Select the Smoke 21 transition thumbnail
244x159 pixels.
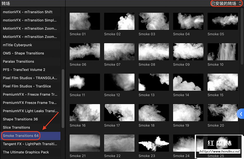coord(85,143)
